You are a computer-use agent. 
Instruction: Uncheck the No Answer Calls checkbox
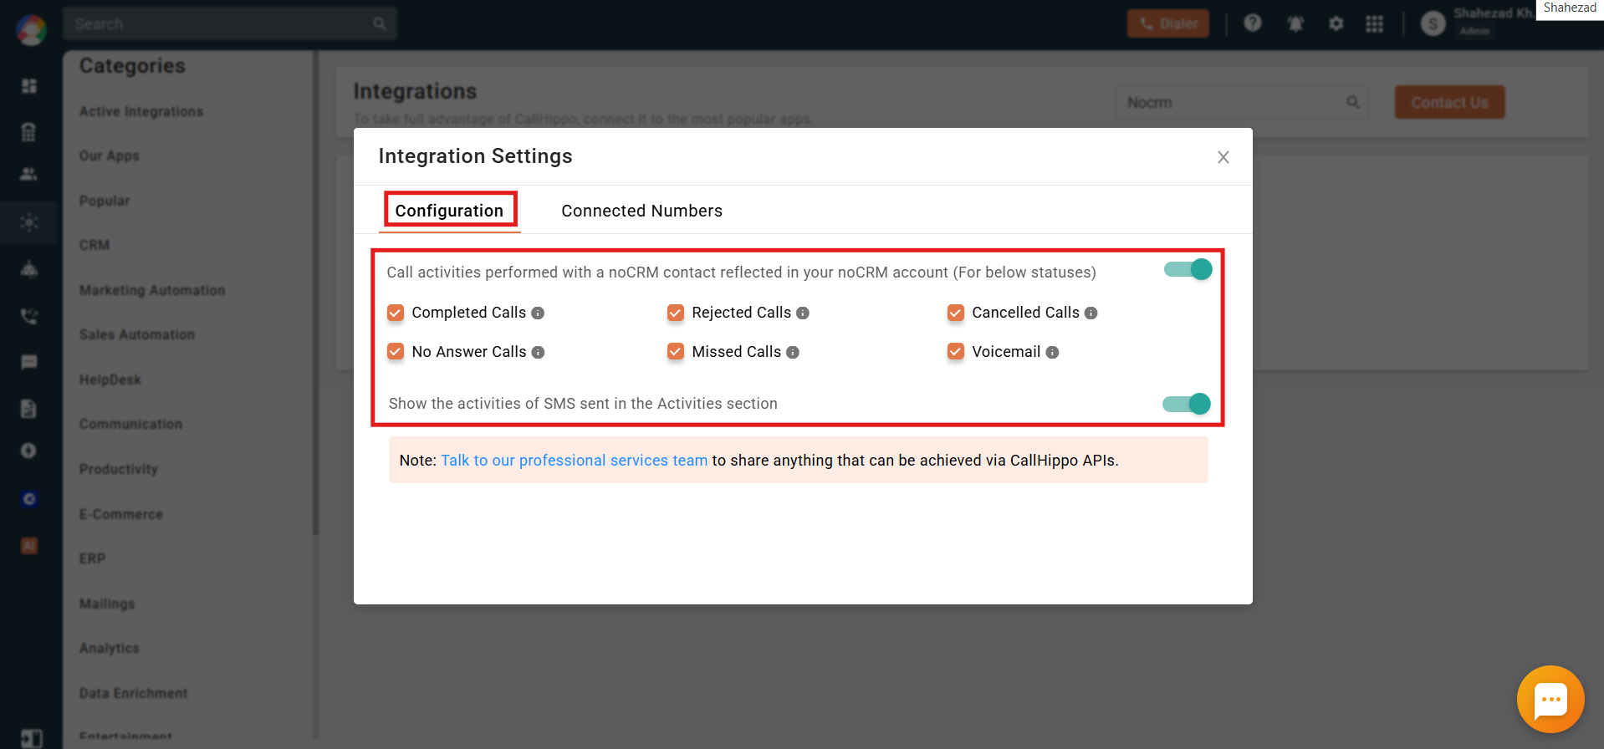(x=396, y=352)
